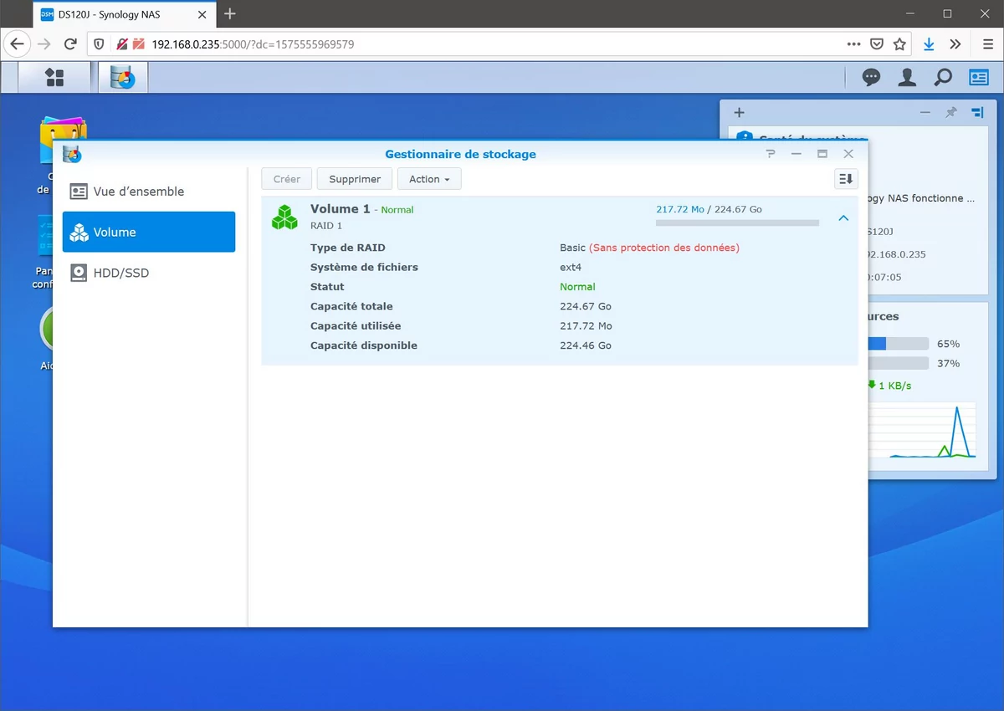Click the sort order button in Storage Manager
Screen dimensions: 1004x711
[x=846, y=179]
